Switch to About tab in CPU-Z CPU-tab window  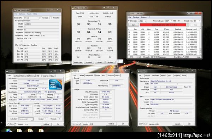(x=52, y=76)
